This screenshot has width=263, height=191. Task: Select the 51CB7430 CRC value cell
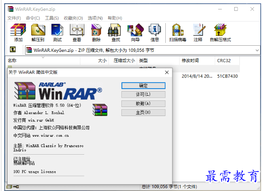[228, 76]
